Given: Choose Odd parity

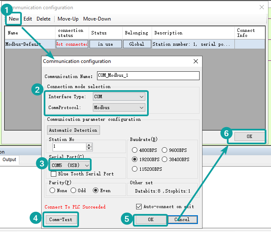Looking at the screenshot, I should (x=73, y=190).
